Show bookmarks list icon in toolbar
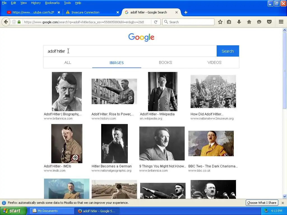Viewport: 287px width, 215px height. click(229, 22)
